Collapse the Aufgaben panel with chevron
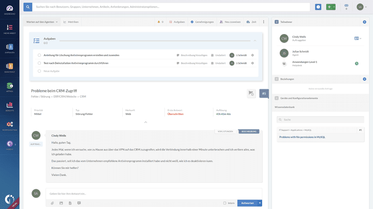Viewport: 373px width, 209px height. click(254, 40)
